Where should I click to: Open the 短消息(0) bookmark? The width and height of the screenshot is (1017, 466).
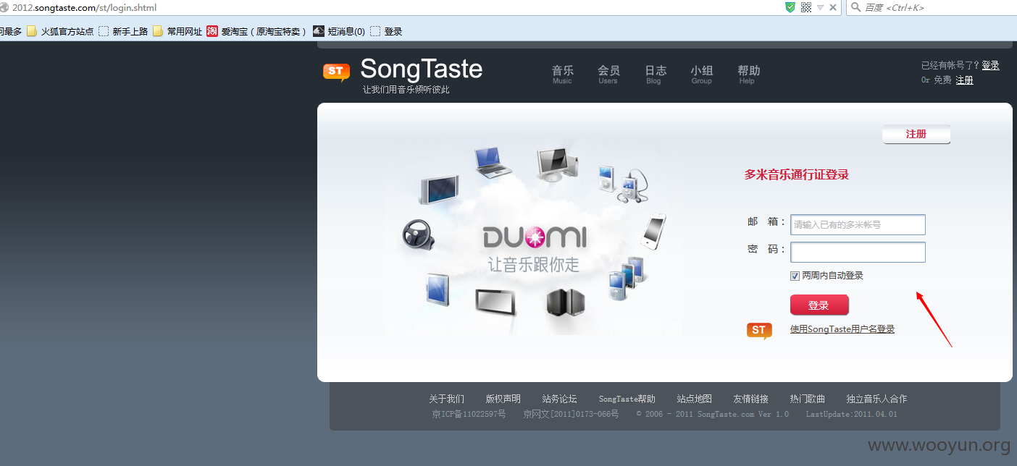coord(339,31)
